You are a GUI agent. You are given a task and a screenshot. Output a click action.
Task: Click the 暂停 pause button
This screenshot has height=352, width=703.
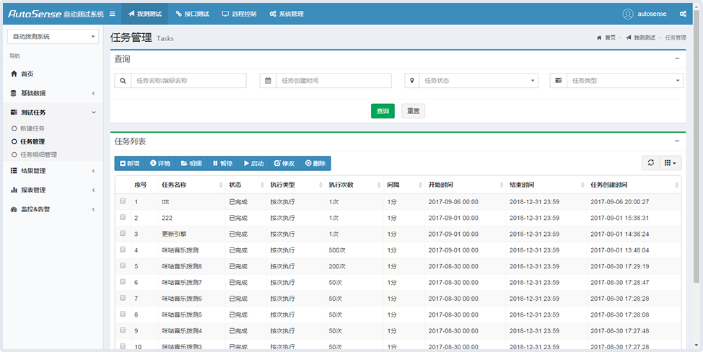pos(222,164)
